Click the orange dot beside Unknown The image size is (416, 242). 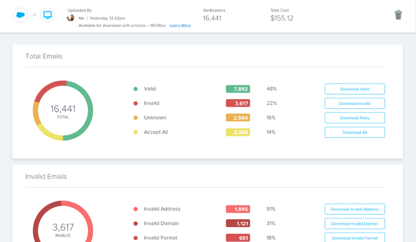136,118
